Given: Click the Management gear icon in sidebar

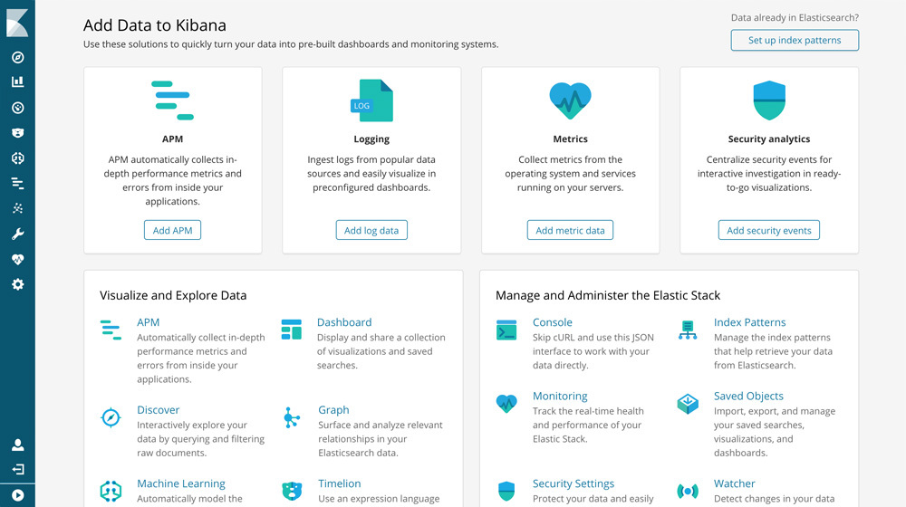Looking at the screenshot, I should (17, 284).
